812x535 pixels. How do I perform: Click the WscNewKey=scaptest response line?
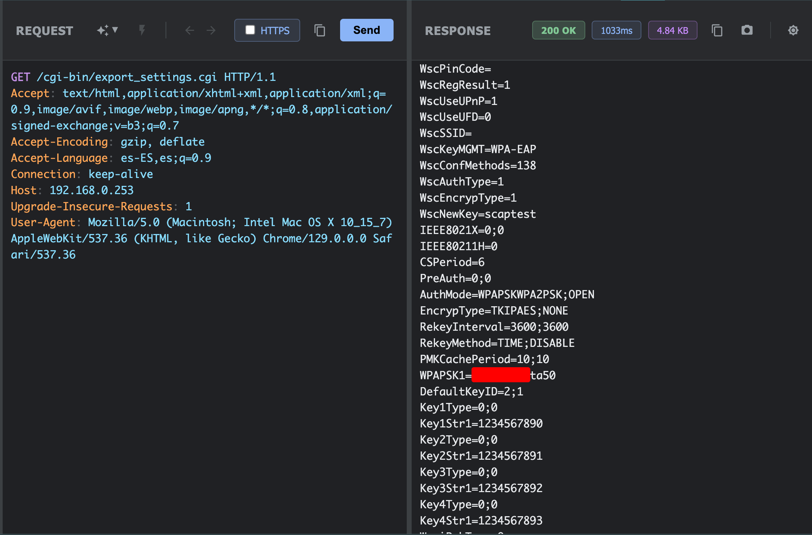[x=478, y=214]
